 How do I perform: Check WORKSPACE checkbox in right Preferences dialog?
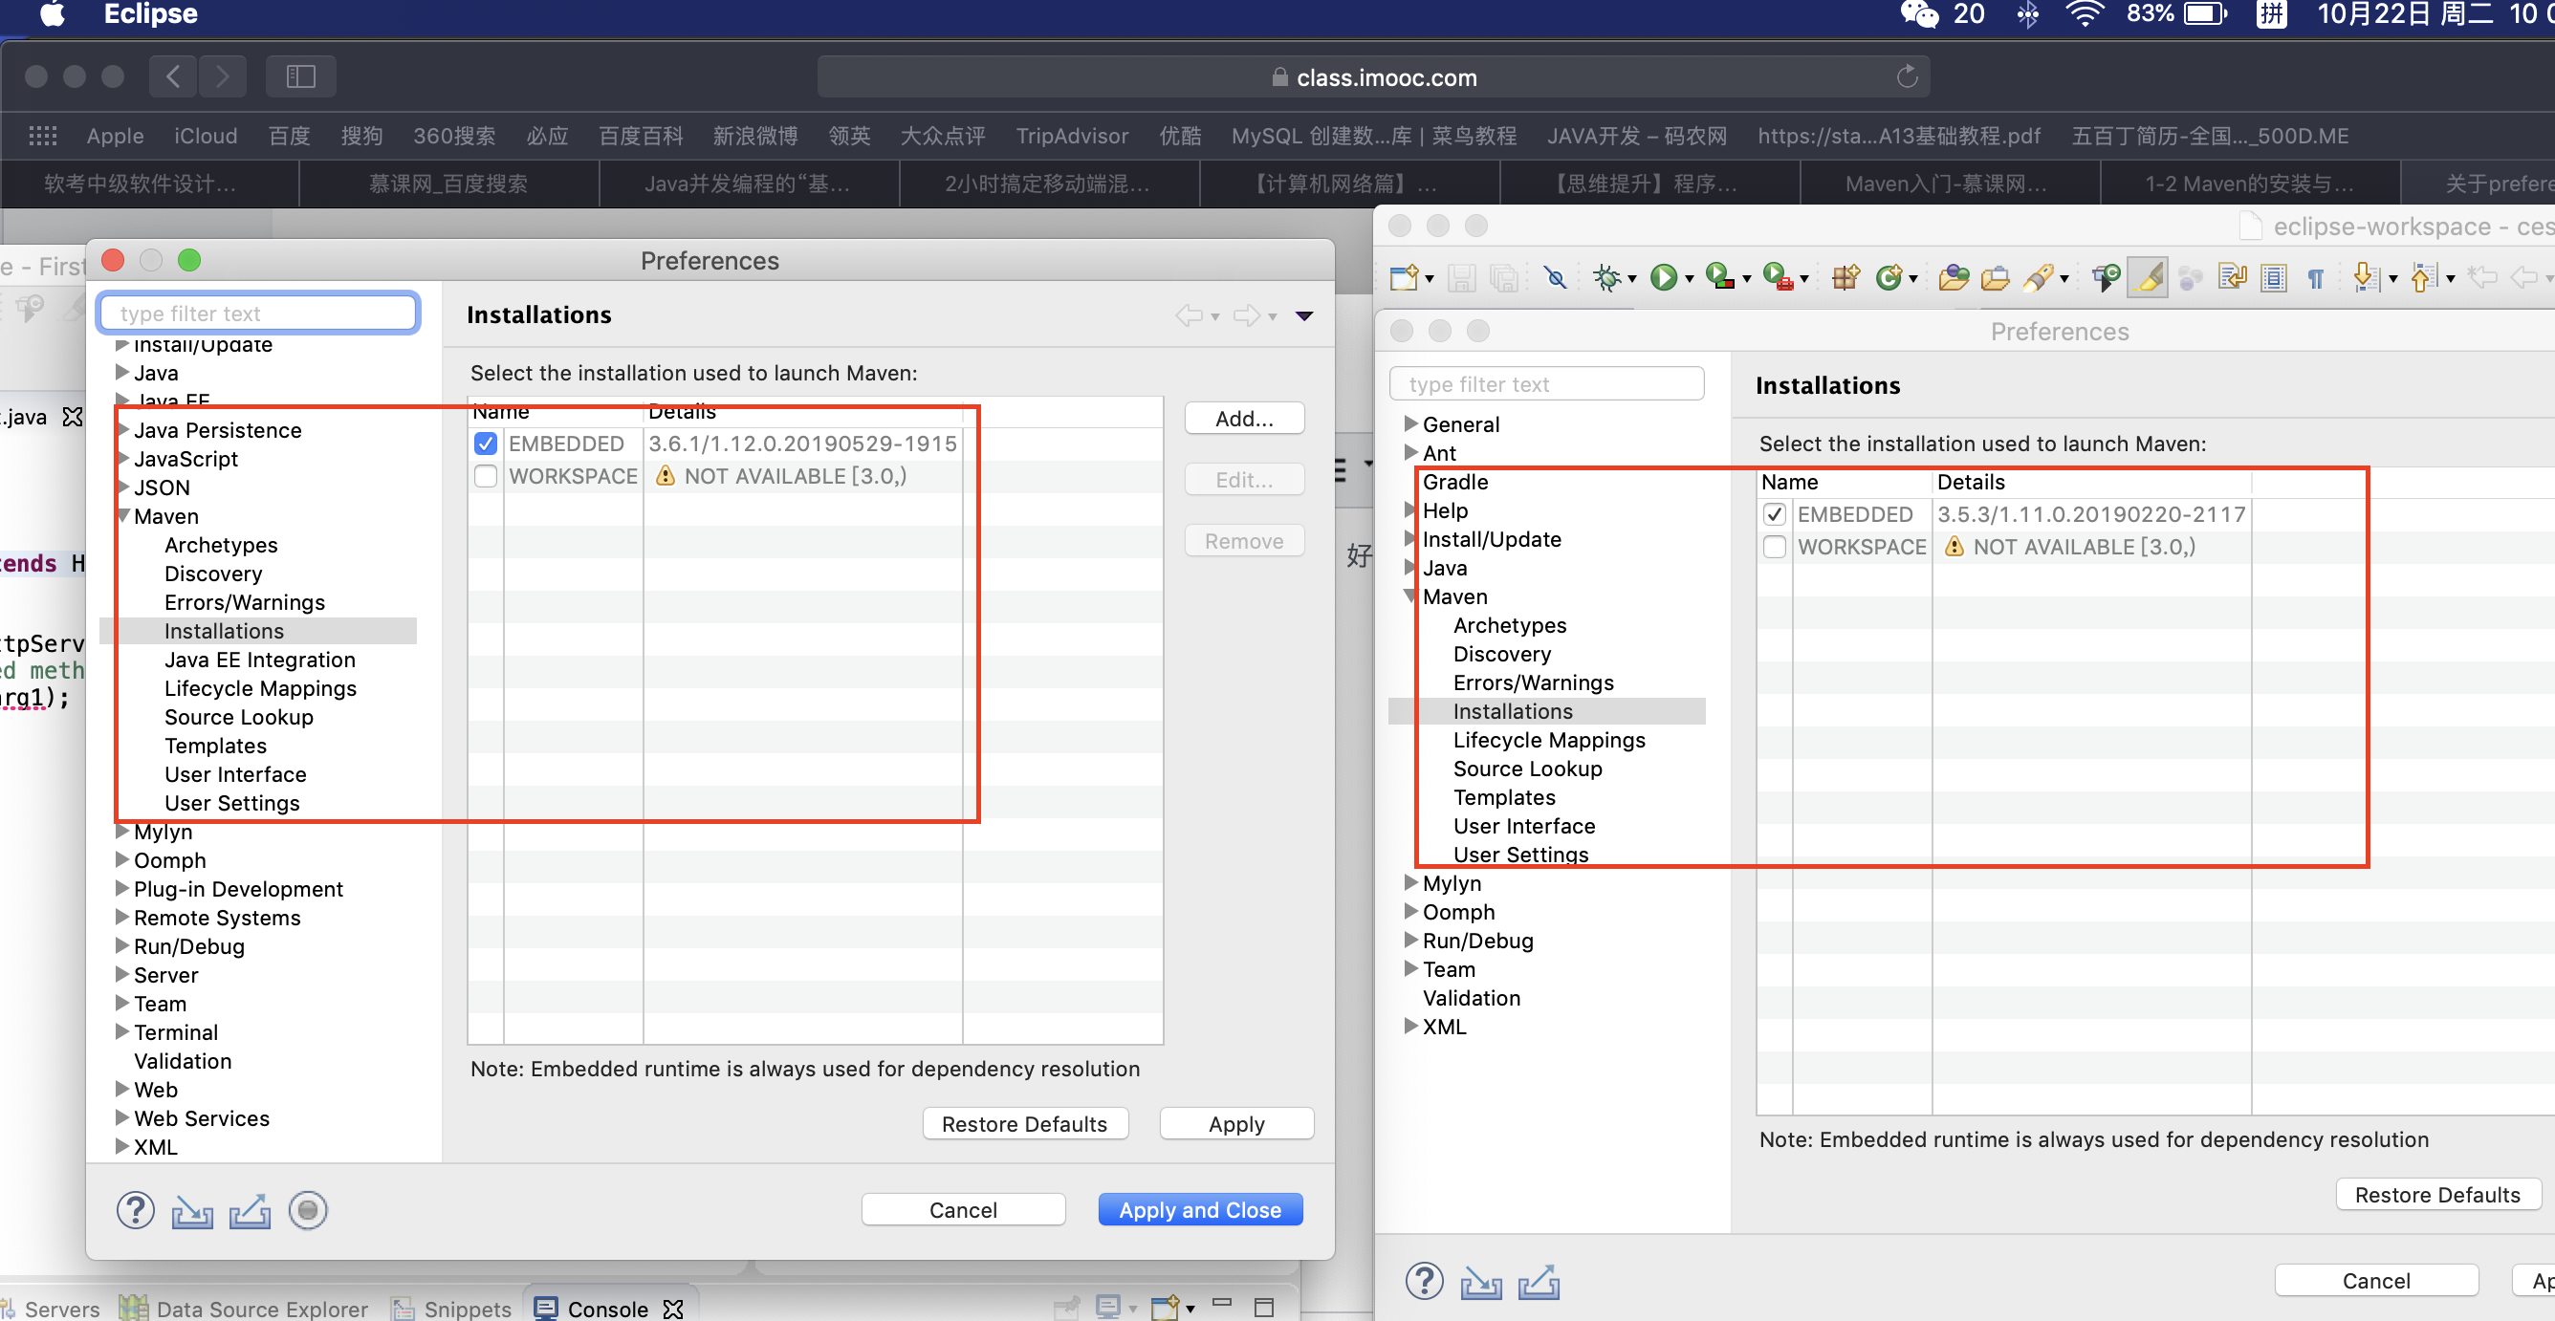coord(1775,547)
